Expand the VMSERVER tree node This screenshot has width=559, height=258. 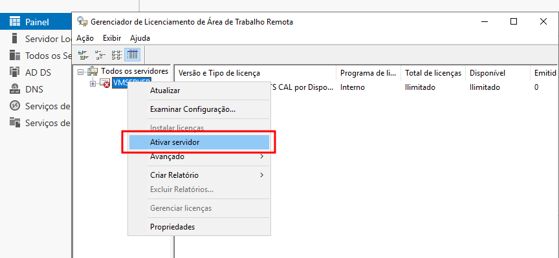(93, 83)
